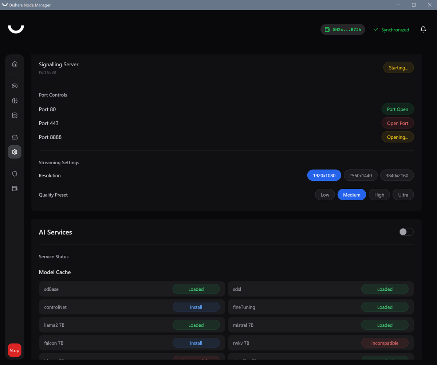Click the Streaming Settings label
The image size is (437, 365).
click(59, 162)
